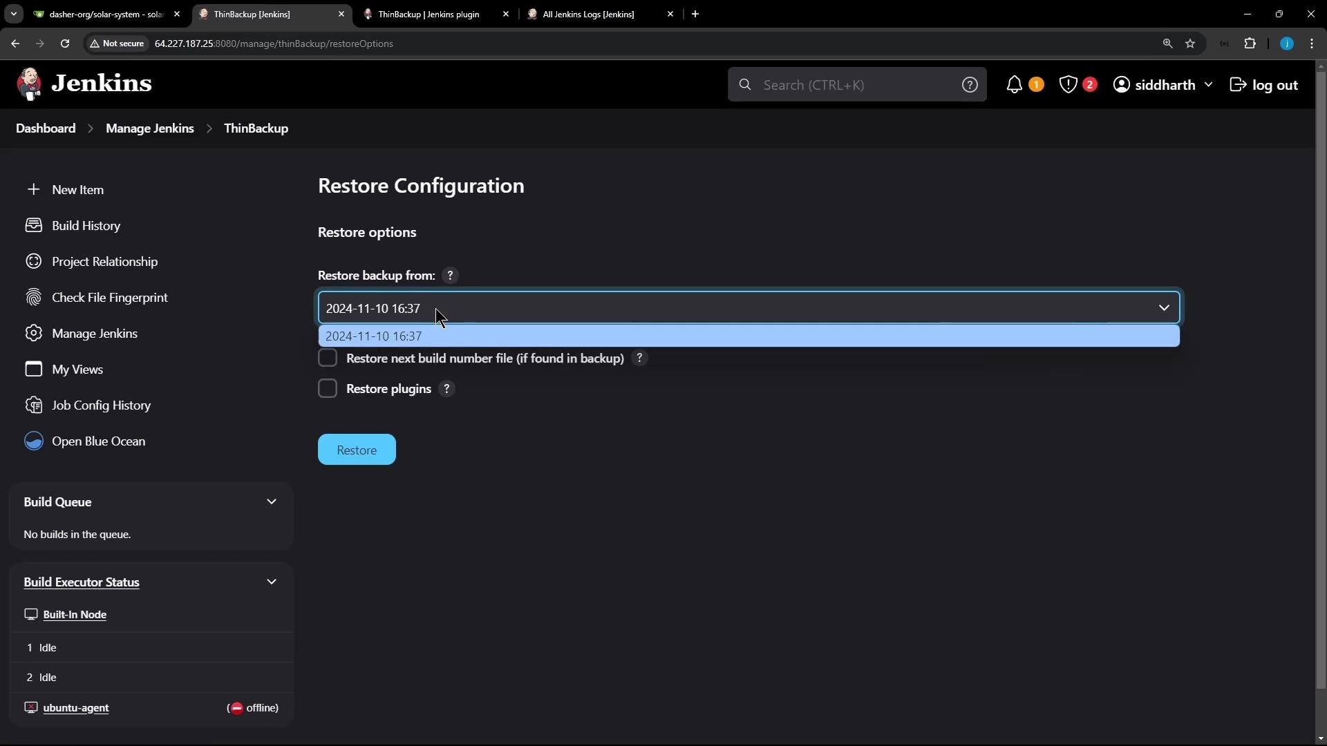The width and height of the screenshot is (1327, 746).
Task: Click the '1 Idle' executor row
Action: tap(151, 647)
